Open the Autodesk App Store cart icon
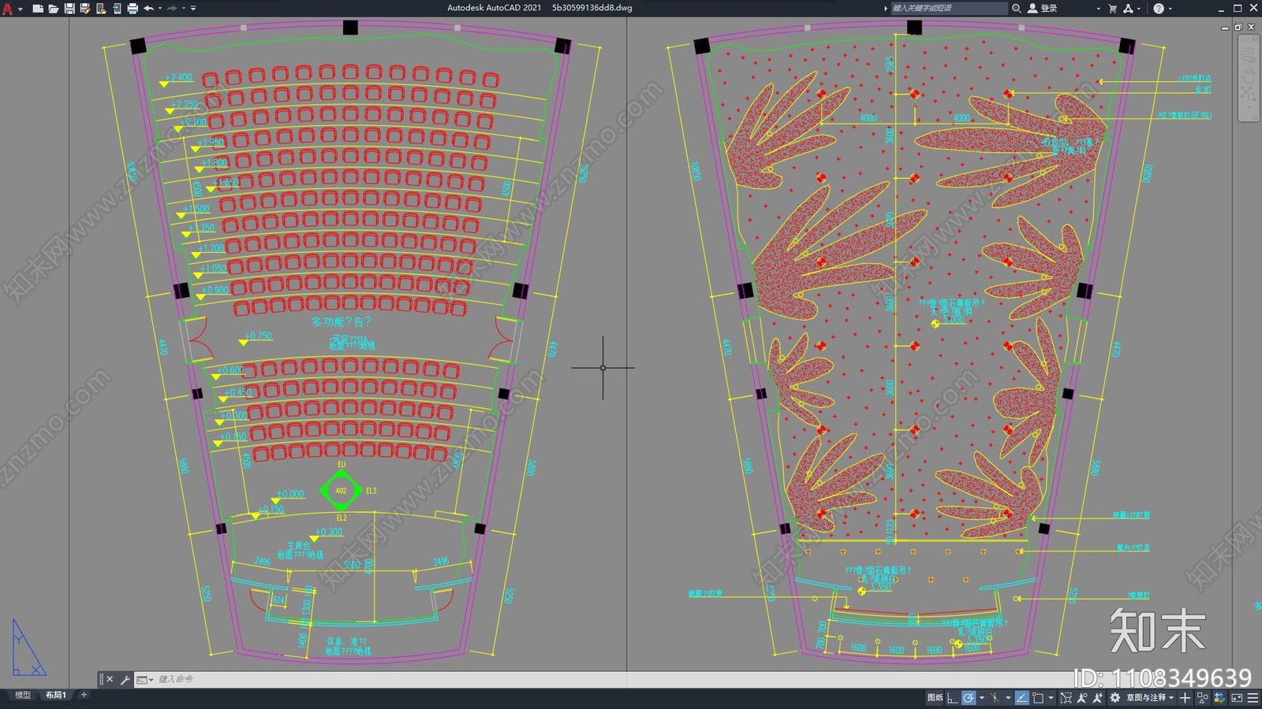 click(1113, 8)
